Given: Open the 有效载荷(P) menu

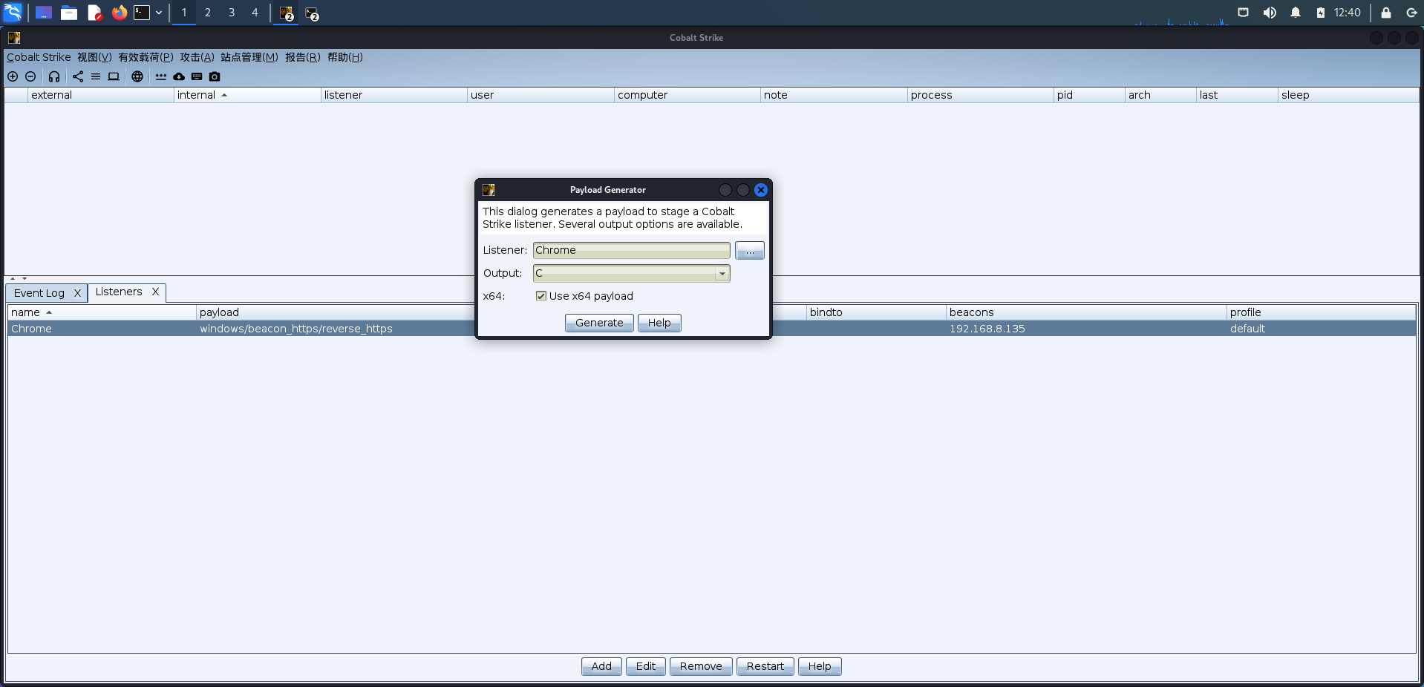Looking at the screenshot, I should [x=146, y=57].
